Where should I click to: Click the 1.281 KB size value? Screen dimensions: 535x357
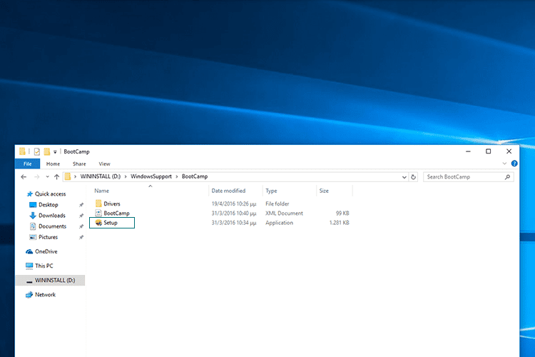click(339, 223)
